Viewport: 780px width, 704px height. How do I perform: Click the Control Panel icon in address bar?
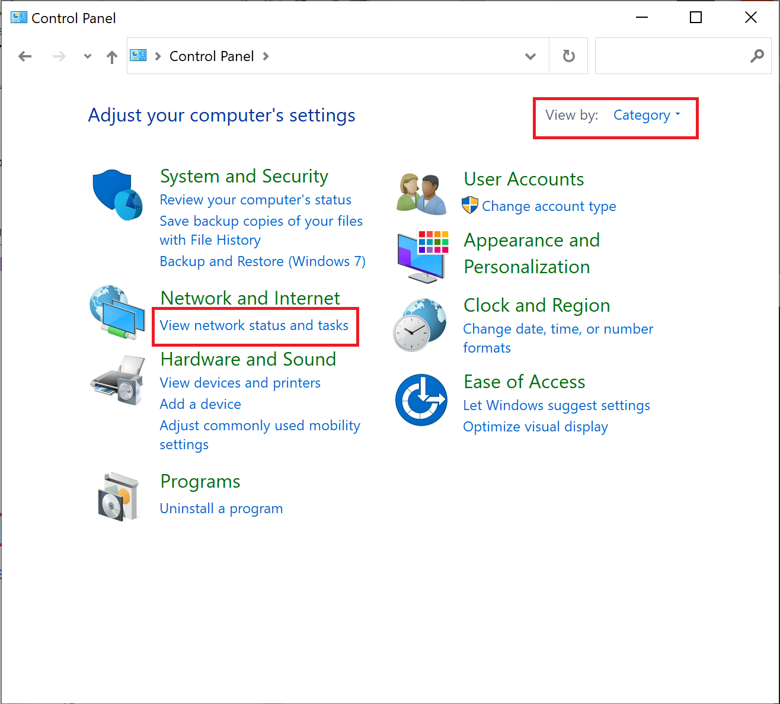pyautogui.click(x=138, y=56)
